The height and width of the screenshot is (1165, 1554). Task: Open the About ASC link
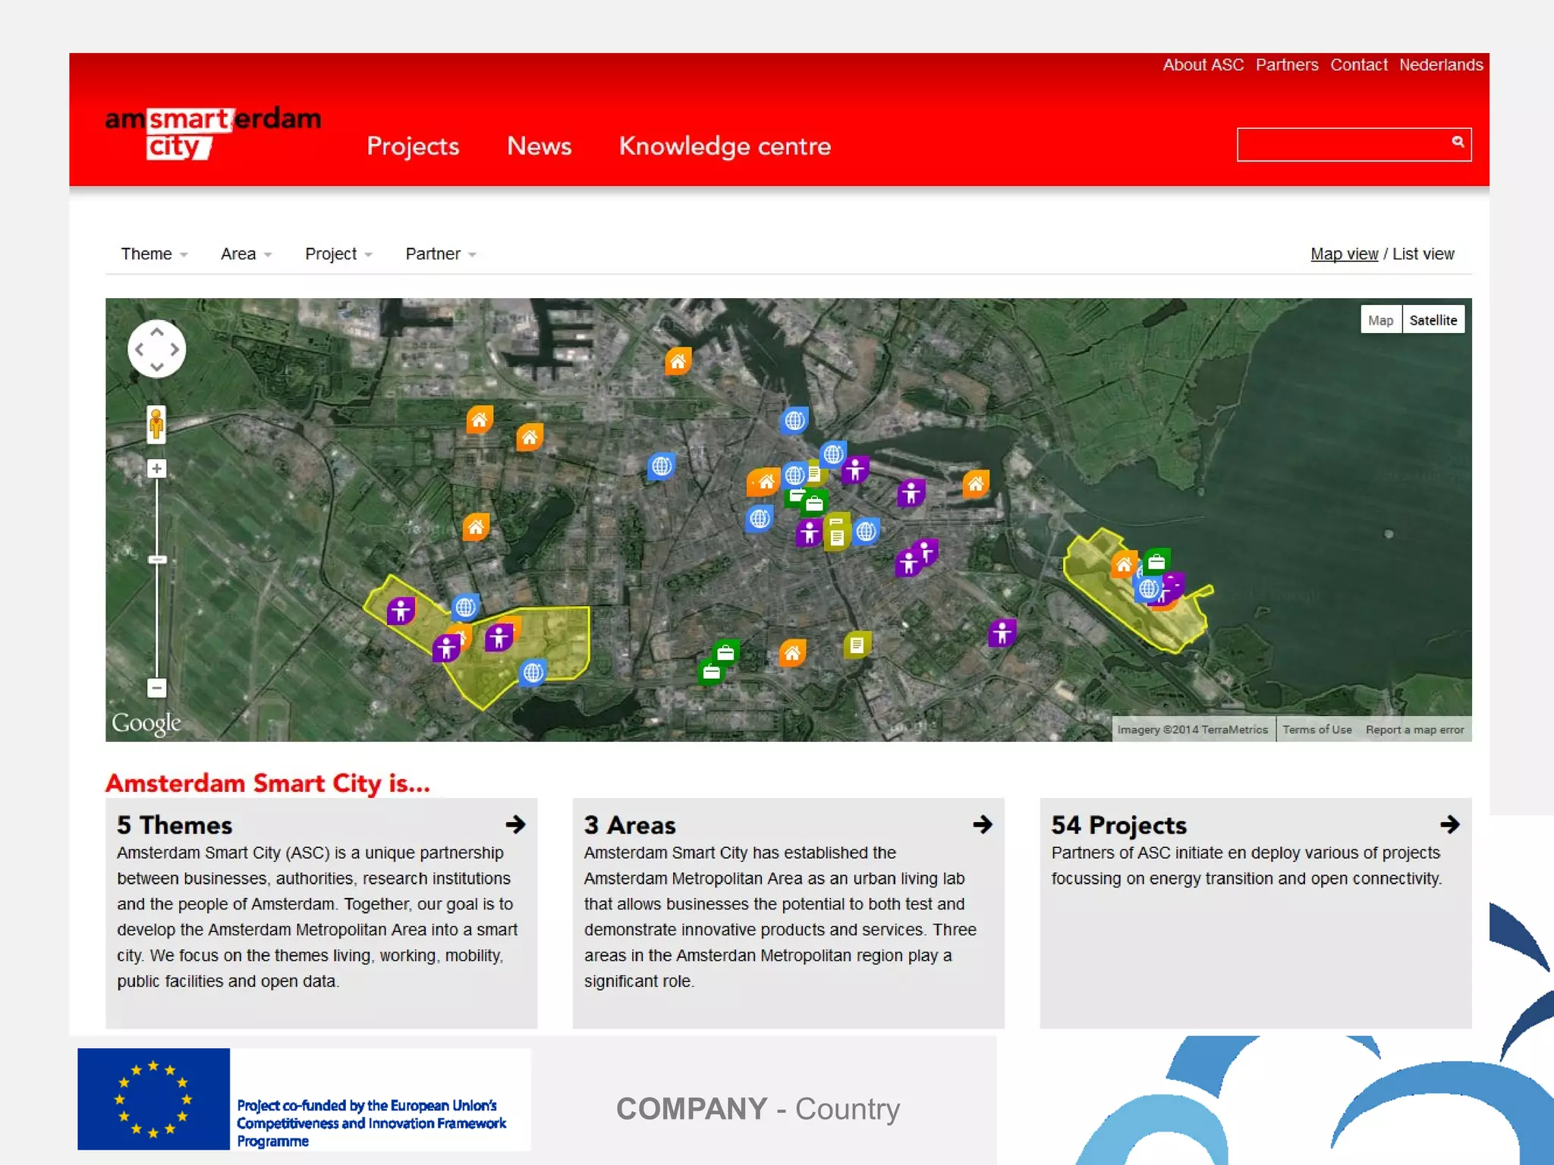pyautogui.click(x=1203, y=65)
